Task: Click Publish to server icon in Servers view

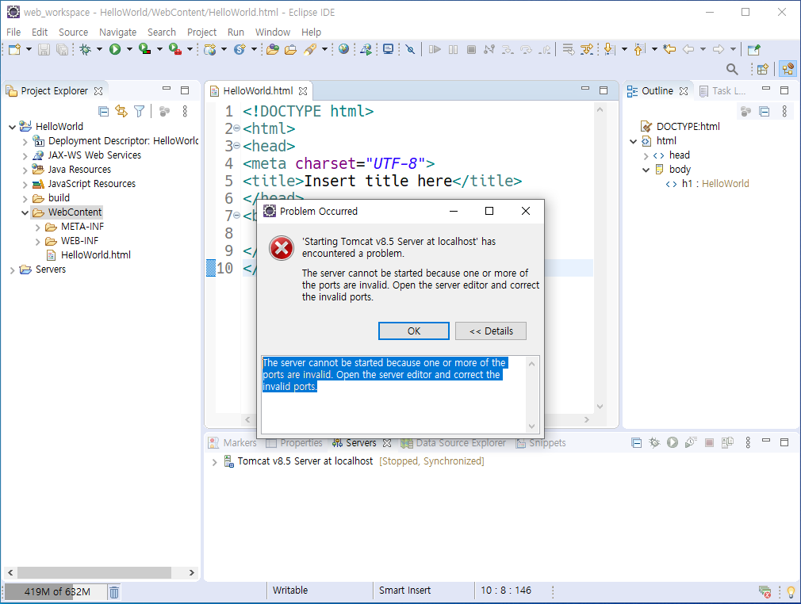Action: pos(727,442)
